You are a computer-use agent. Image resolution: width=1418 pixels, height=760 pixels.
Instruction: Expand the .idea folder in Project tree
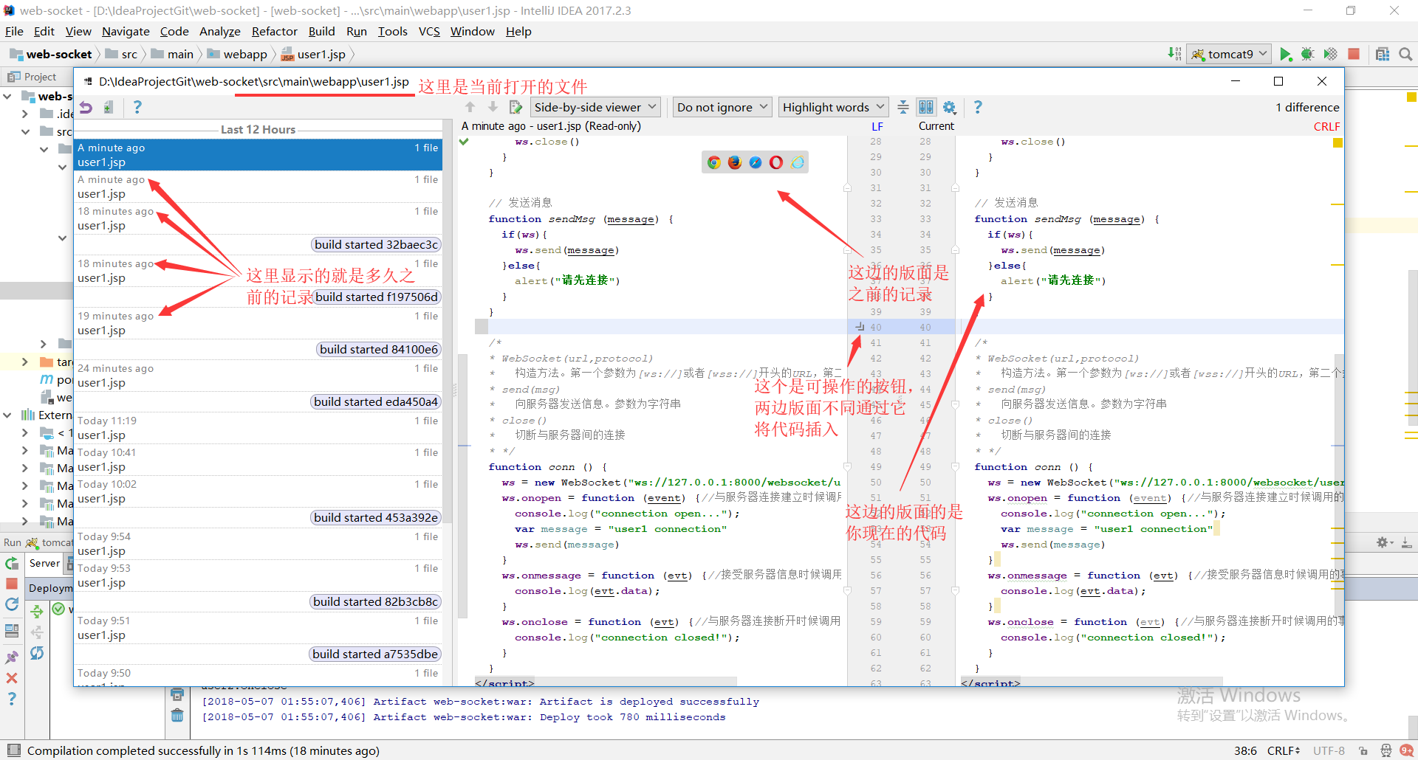[x=25, y=114]
